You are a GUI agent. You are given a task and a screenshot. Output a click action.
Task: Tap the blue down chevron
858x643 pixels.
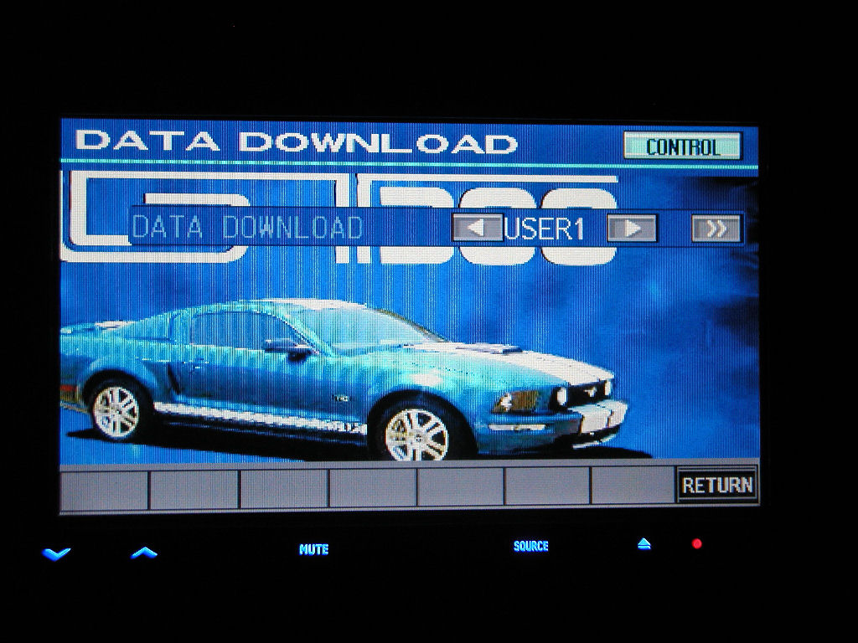pyautogui.click(x=56, y=553)
